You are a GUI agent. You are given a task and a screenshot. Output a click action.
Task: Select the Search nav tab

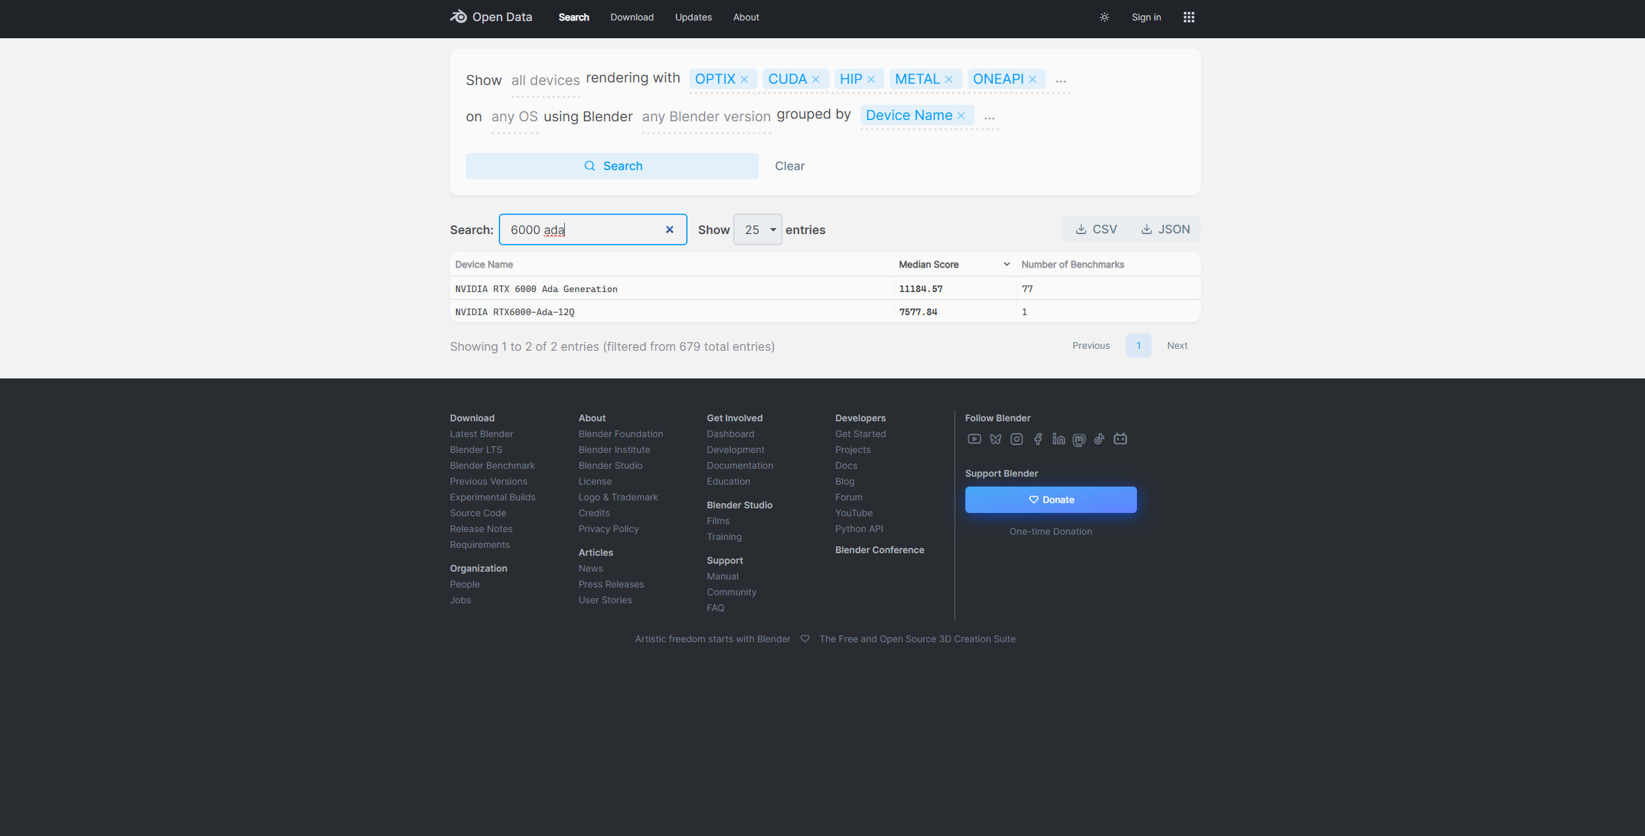click(574, 17)
